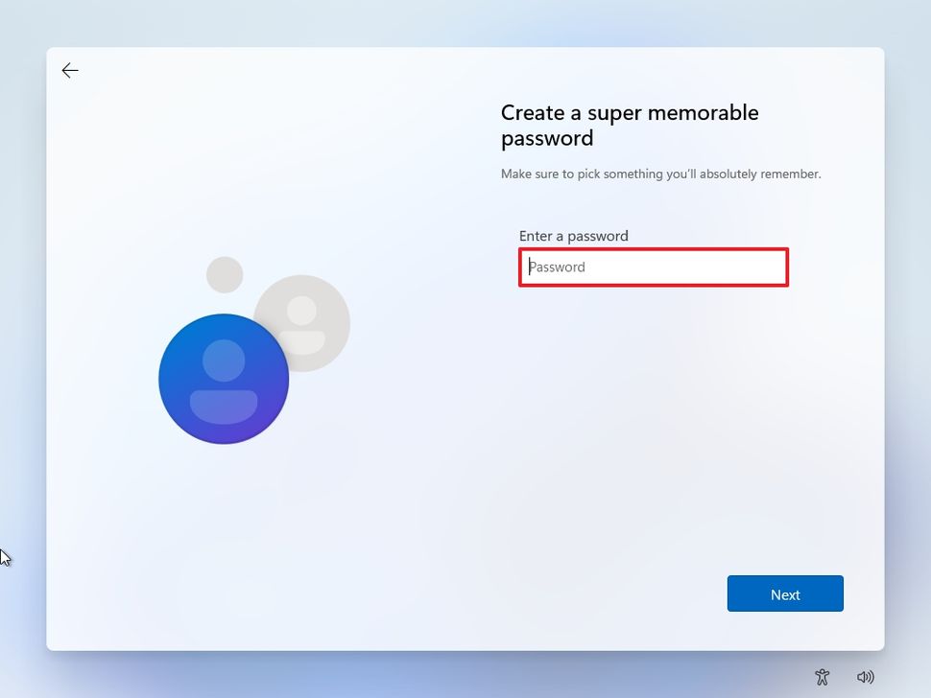Select the blue user account avatar
This screenshot has width=931, height=698.
[x=223, y=378]
